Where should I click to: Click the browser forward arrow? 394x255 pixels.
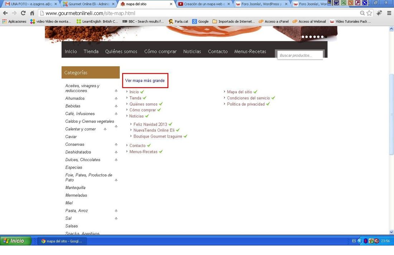pyautogui.click(x=14, y=13)
